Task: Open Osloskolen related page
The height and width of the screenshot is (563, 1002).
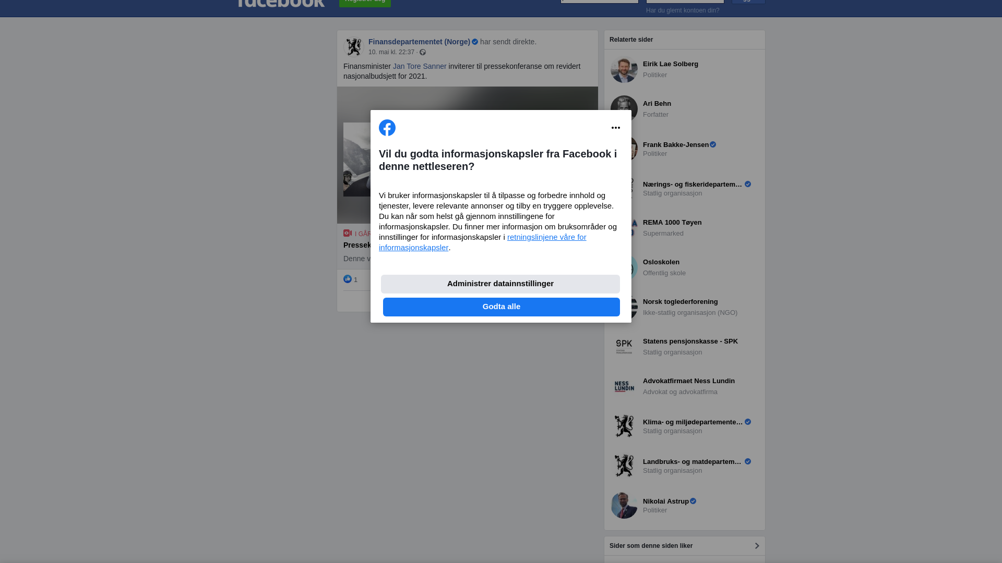Action: tap(661, 262)
